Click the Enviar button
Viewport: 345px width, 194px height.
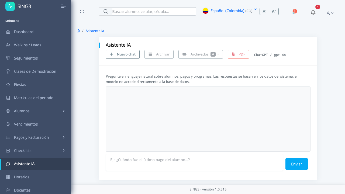coord(296,164)
